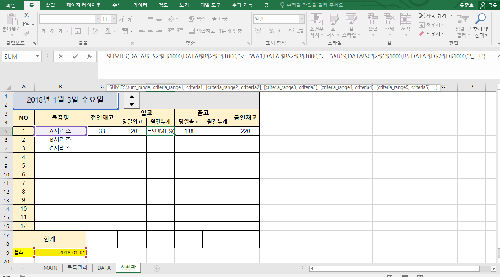Open the borders dropdown arrow
The width and height of the screenshot is (500, 277).
[x=84, y=31]
